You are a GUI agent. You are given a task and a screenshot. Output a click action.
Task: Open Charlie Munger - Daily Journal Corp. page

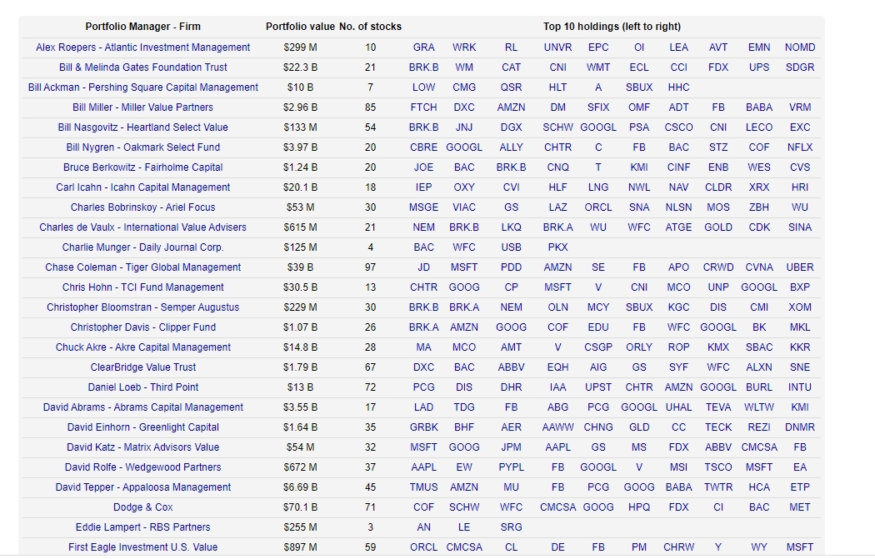coord(142,247)
